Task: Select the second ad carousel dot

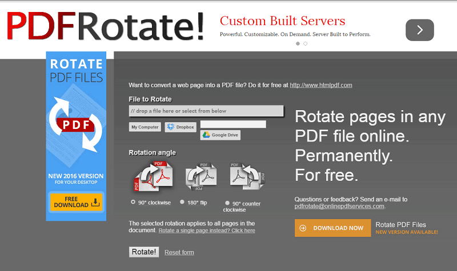Action: point(305,44)
